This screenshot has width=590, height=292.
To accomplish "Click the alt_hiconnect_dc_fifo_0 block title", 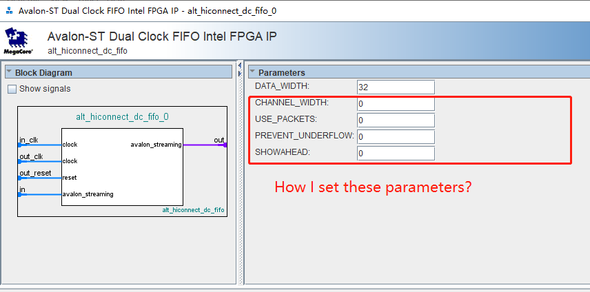I will (x=122, y=117).
